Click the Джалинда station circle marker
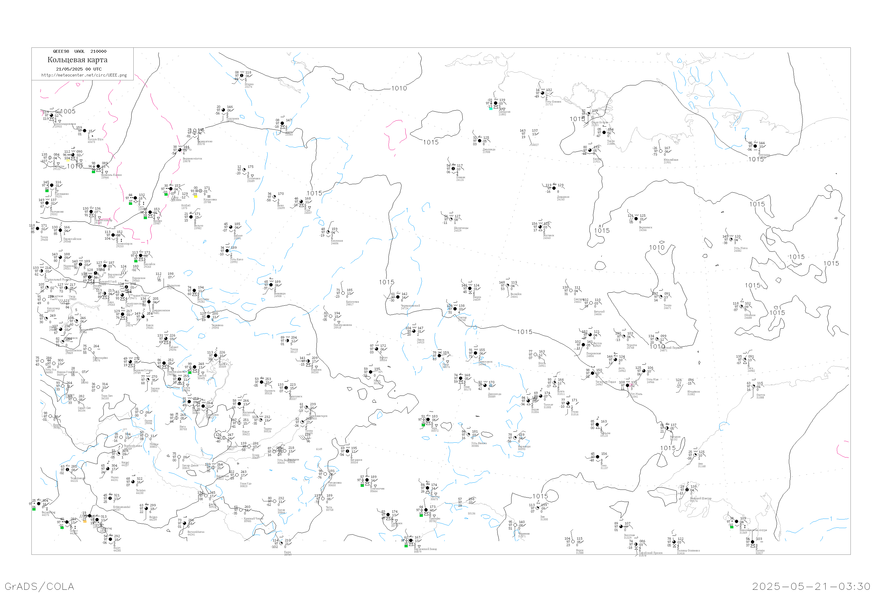 click(x=480, y=141)
